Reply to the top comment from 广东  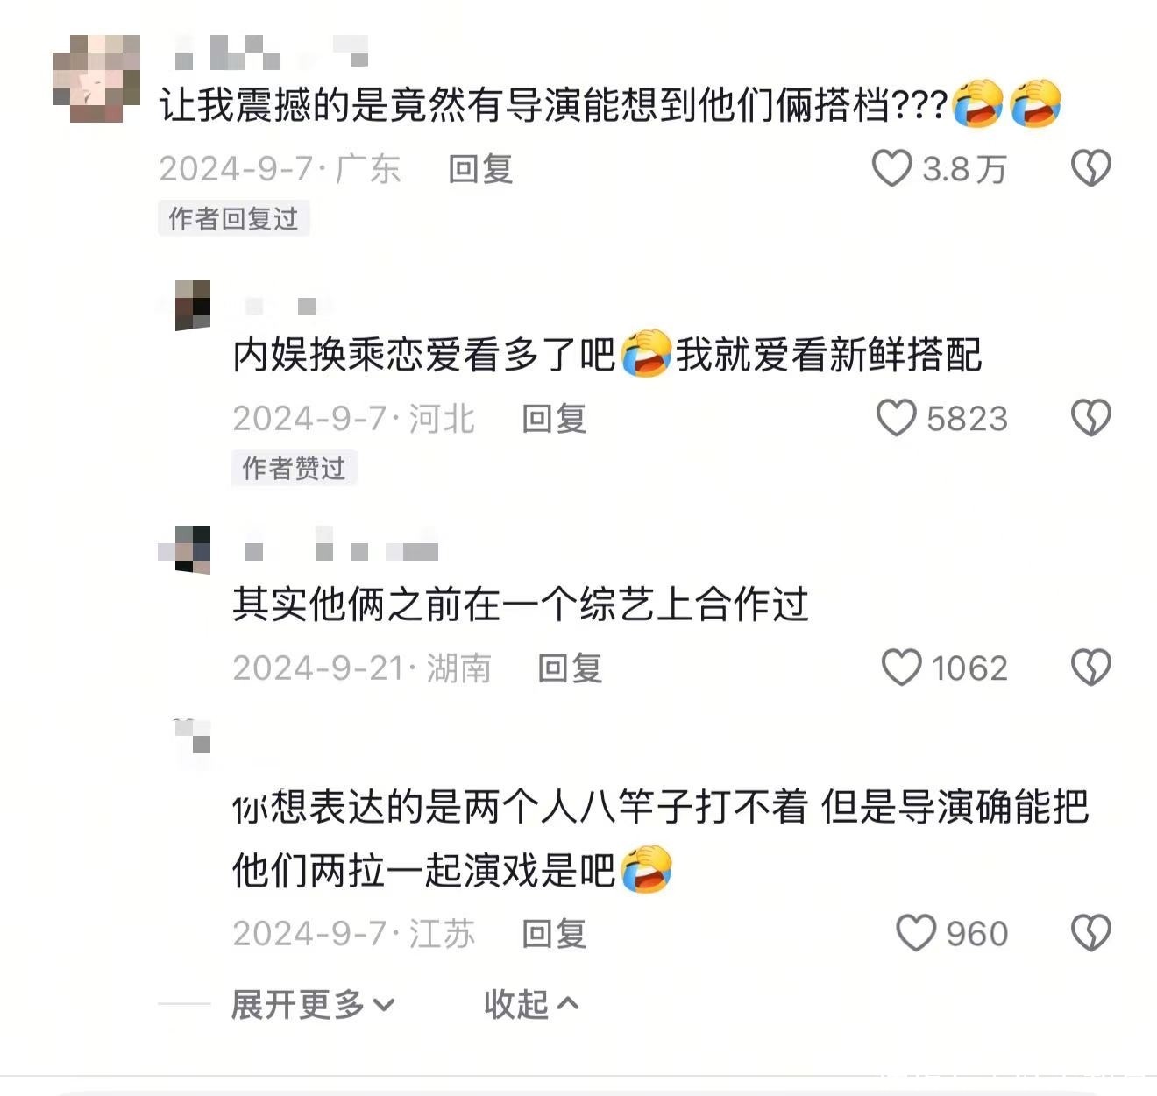[480, 168]
